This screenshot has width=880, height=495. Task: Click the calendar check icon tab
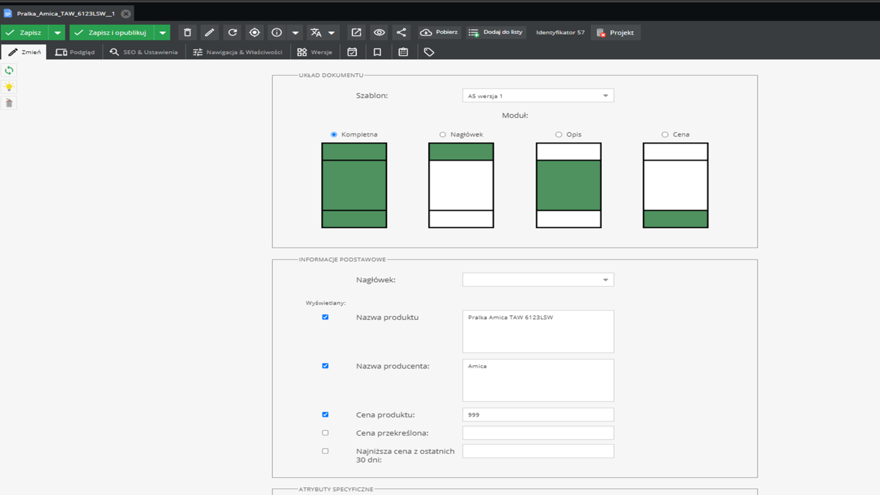pos(352,52)
